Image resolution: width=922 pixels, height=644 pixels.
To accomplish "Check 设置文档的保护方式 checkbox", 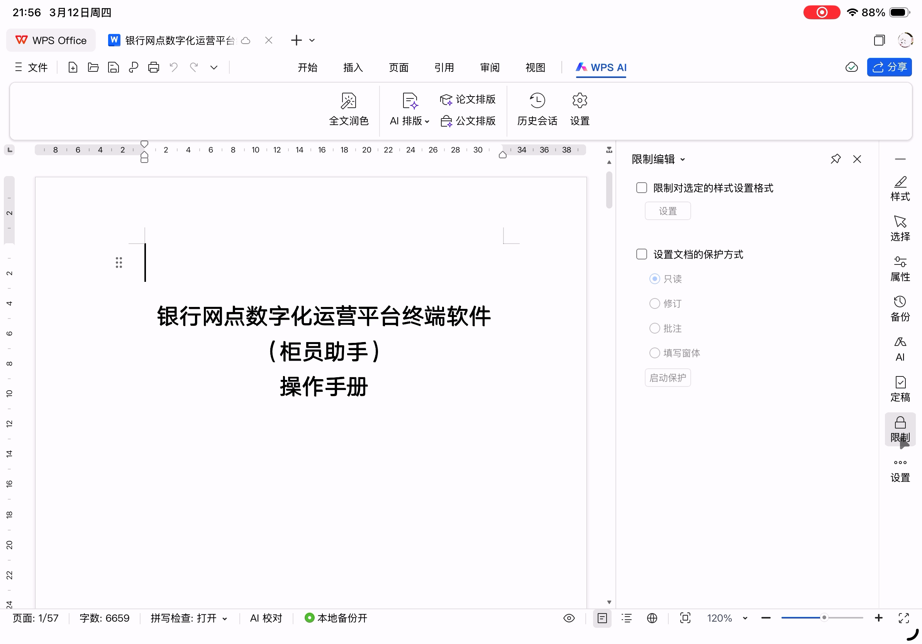I will (x=641, y=254).
